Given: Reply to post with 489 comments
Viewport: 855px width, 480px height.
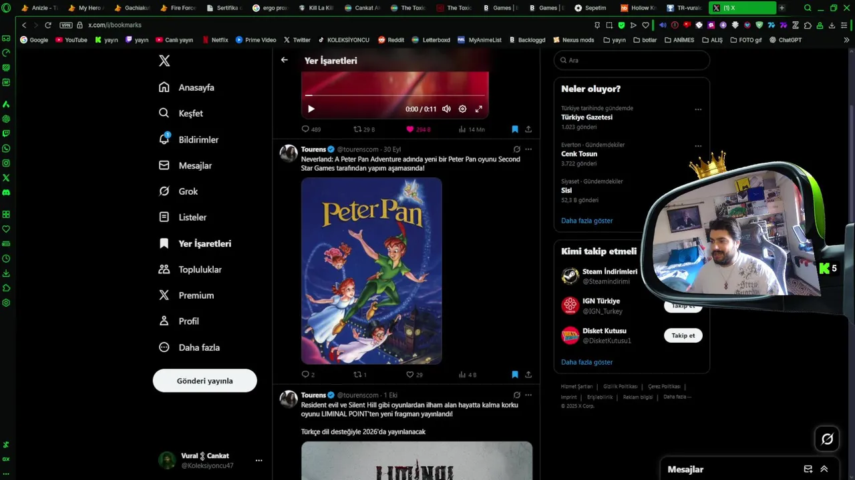Looking at the screenshot, I should [311, 129].
